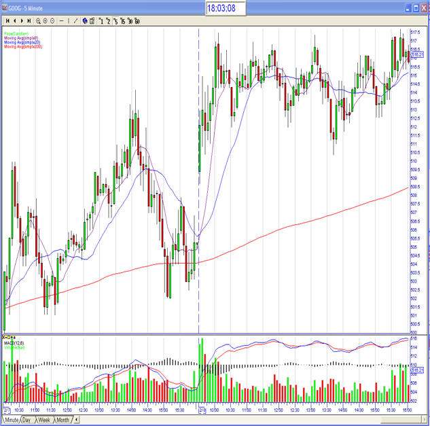Switch chart to 15-minute interval
The width and height of the screenshot is (430, 426).
click(x=122, y=21)
